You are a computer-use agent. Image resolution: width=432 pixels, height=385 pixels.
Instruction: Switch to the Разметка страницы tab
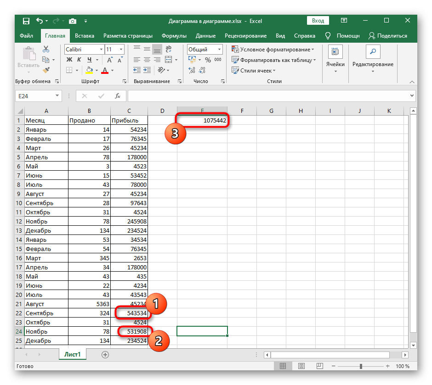coord(128,36)
